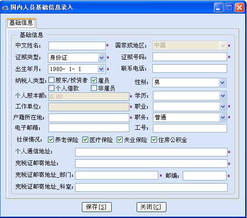Click the 保存[S] button

tap(97, 207)
